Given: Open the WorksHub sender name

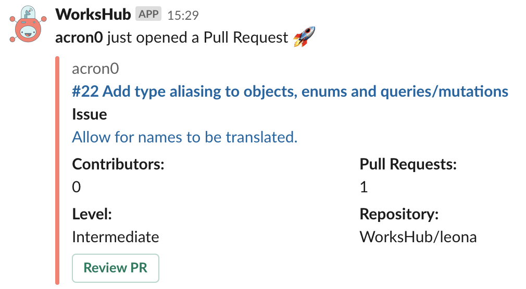Looking at the screenshot, I should coord(93,14).
